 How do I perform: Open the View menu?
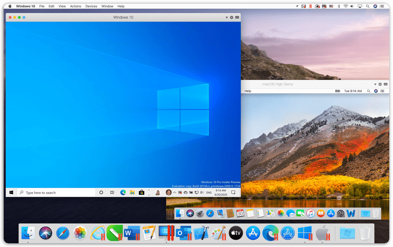coord(62,6)
